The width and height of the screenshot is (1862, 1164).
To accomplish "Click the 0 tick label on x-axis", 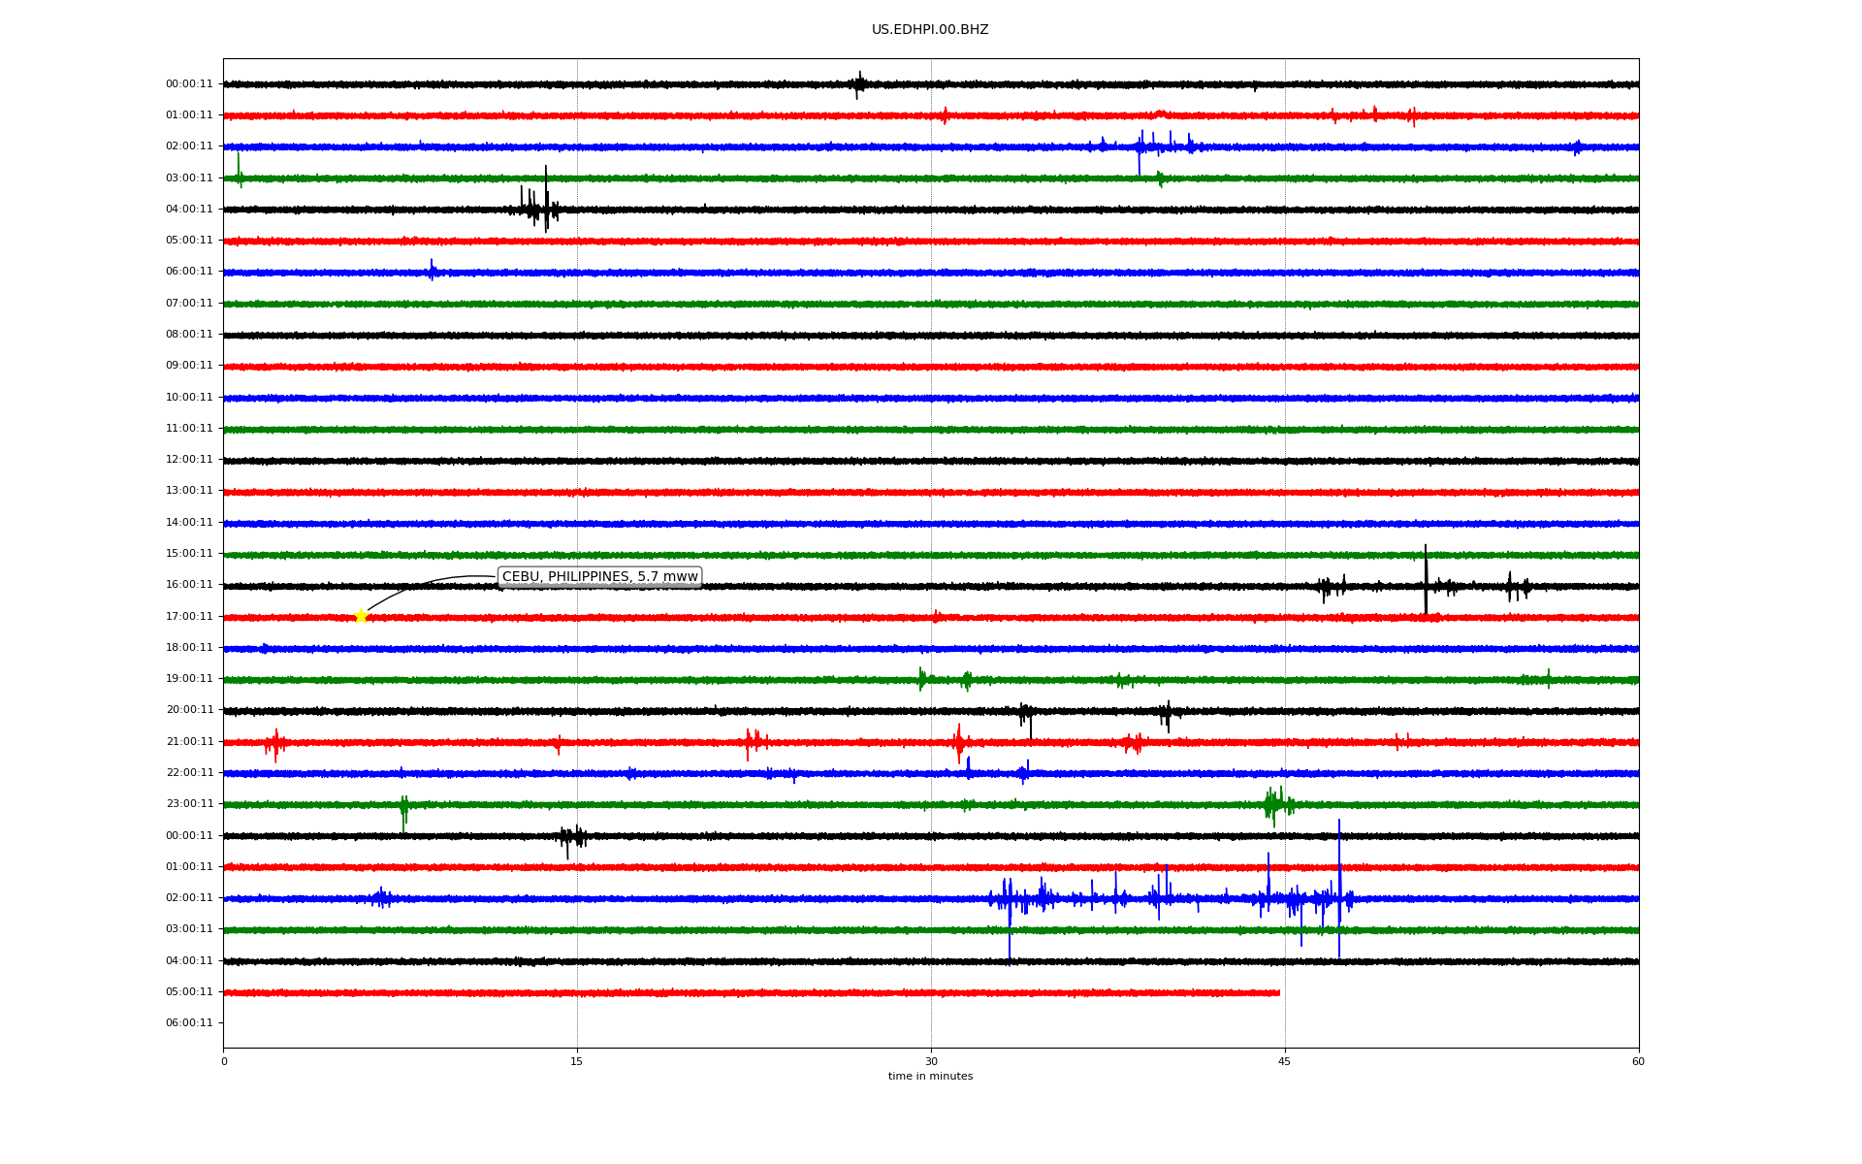I will tap(224, 1061).
